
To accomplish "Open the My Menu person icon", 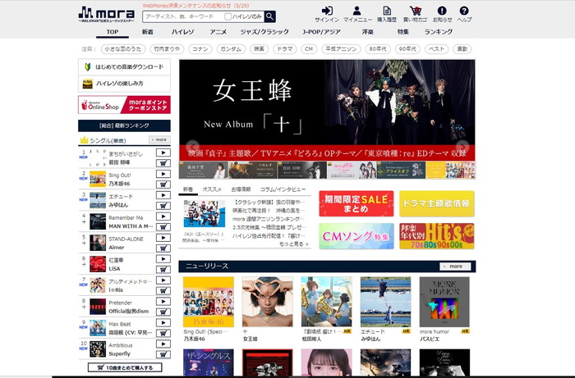I will pos(356,11).
